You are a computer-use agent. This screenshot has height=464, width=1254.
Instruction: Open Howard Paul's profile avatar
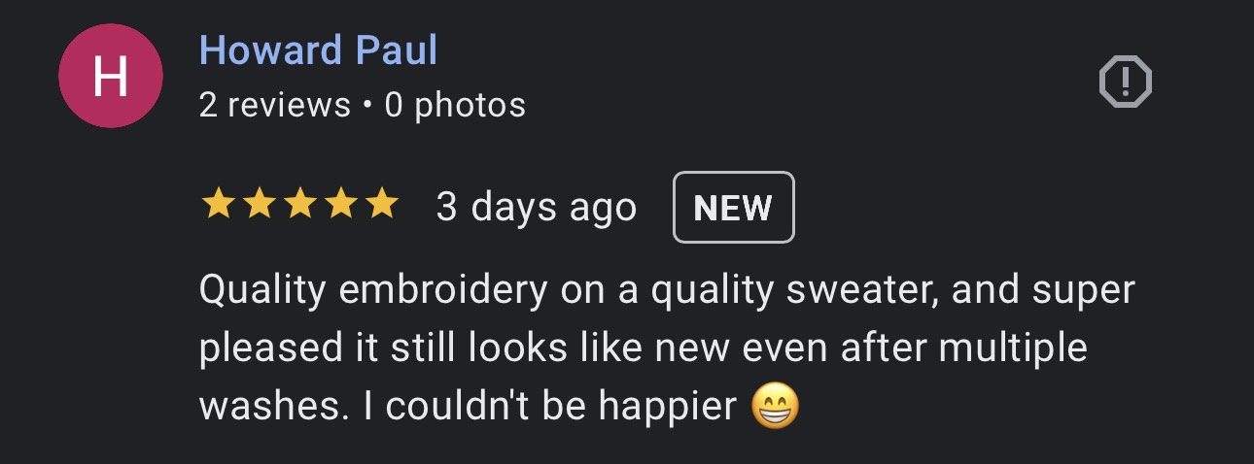click(x=110, y=77)
